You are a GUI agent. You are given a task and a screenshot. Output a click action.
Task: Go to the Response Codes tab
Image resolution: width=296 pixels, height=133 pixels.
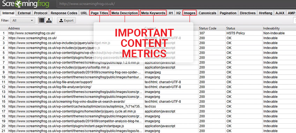tap(64, 13)
